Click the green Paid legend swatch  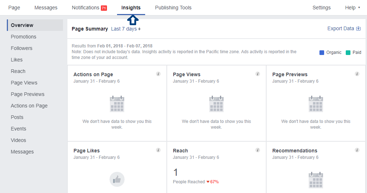click(348, 52)
